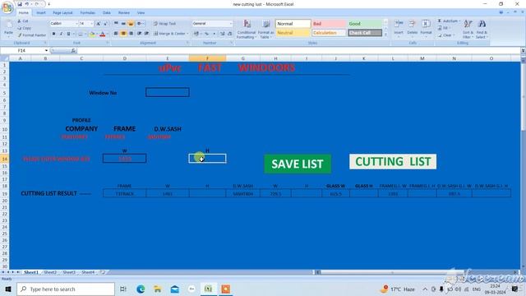Open the Office button menu
Screen dimensions: 526x296
[x=7, y=7]
